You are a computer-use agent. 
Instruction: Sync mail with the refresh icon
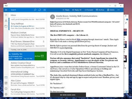40,10
